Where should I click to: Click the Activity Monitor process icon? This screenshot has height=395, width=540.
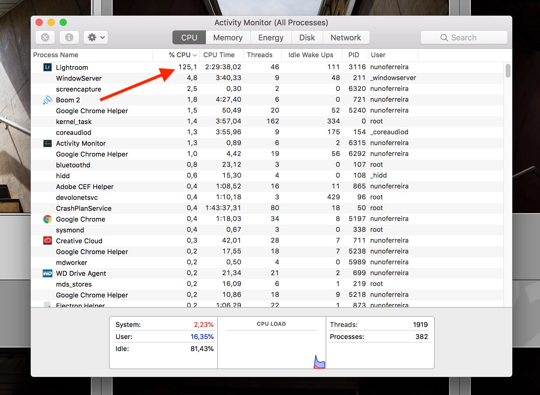click(48, 143)
